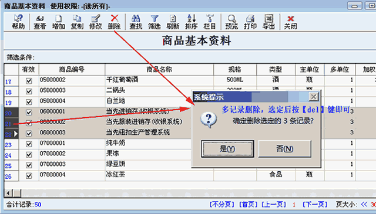Click the 复制 copy toolbar icon

[x=77, y=22]
